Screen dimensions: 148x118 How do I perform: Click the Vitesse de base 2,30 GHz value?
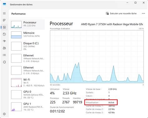(x=112, y=89)
